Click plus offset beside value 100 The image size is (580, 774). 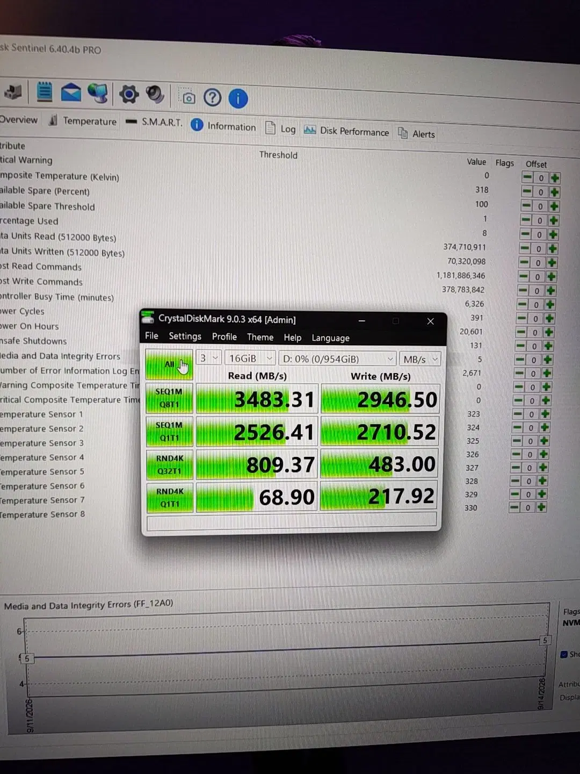click(554, 206)
